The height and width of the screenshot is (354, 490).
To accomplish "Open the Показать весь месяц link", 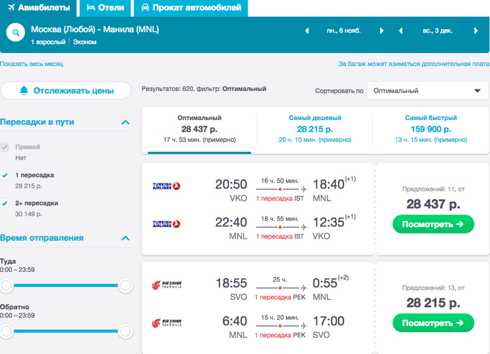I will (32, 64).
